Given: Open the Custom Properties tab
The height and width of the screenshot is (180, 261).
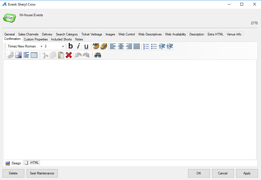Looking at the screenshot, I should tap(36, 39).
